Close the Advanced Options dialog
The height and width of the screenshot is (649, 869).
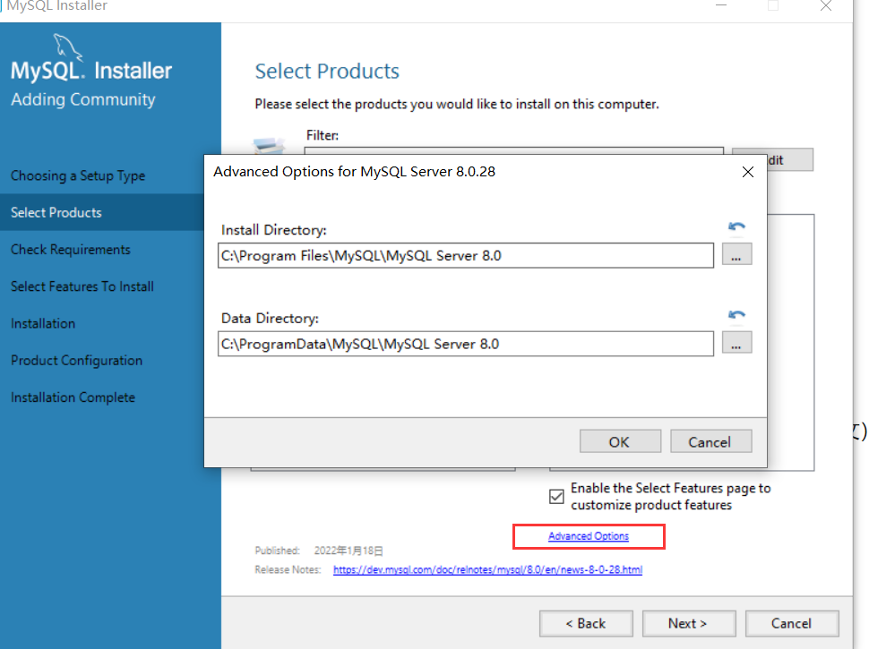coord(748,172)
